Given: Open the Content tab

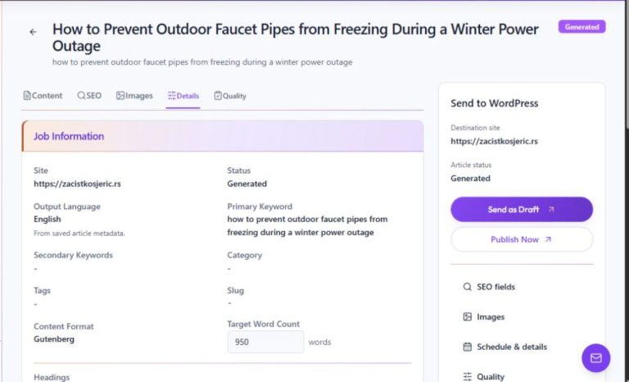Looking at the screenshot, I should tap(43, 96).
